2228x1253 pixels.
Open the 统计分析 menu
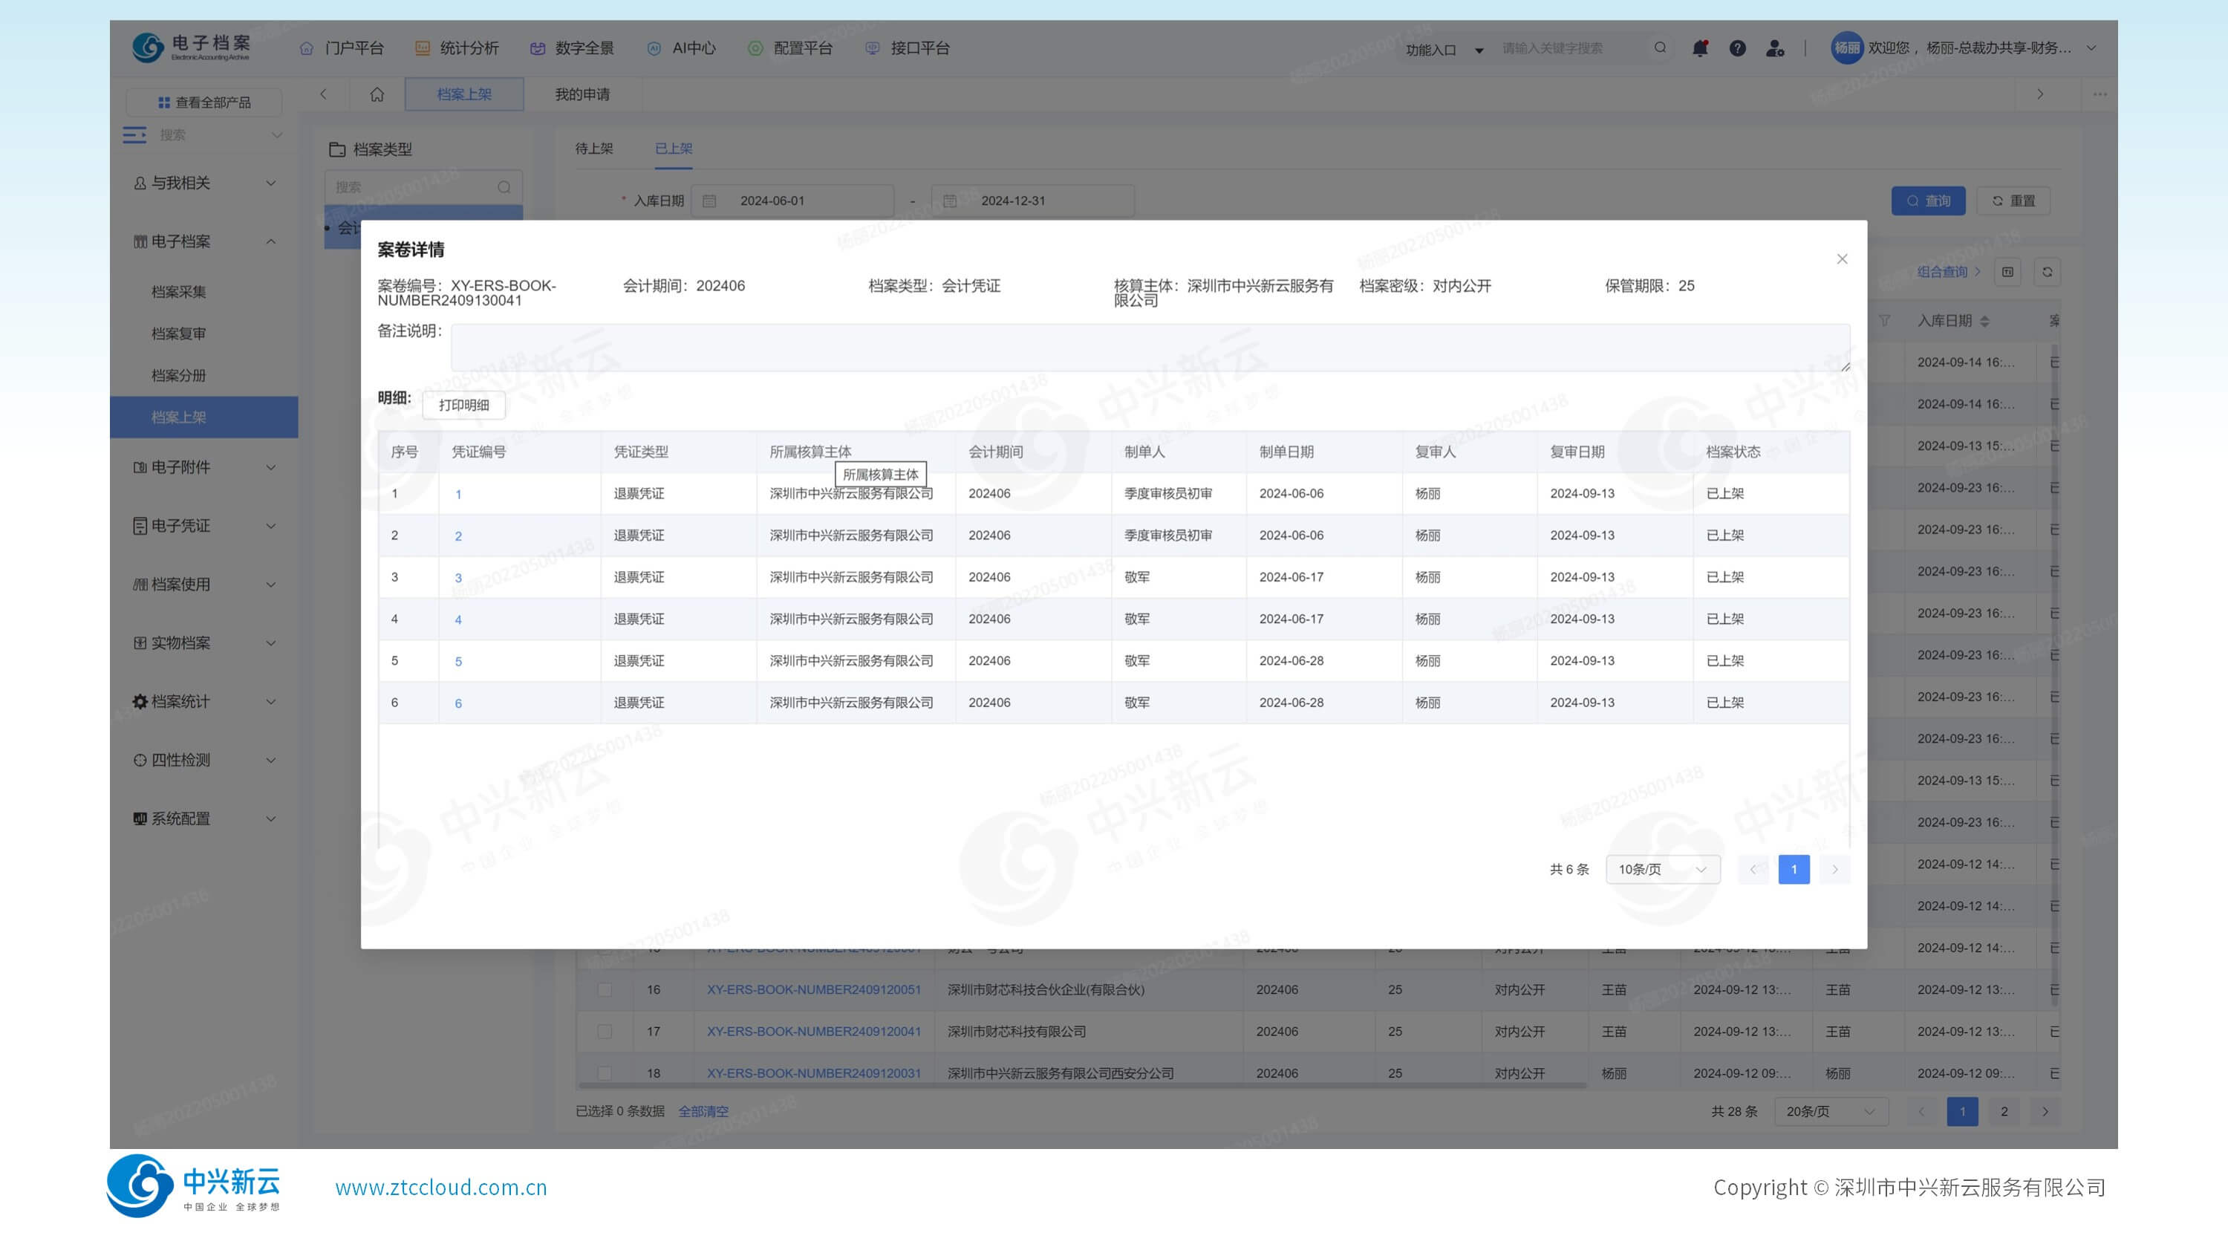point(457,48)
